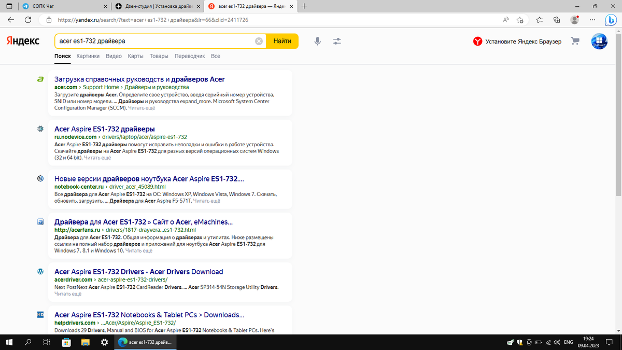The image size is (622, 350).
Task: Select the Товары search category
Action: pyautogui.click(x=159, y=56)
